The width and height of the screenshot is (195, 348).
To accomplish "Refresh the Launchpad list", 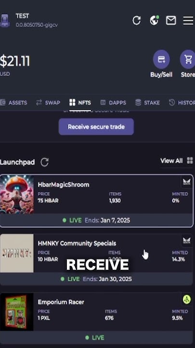I will (44, 162).
